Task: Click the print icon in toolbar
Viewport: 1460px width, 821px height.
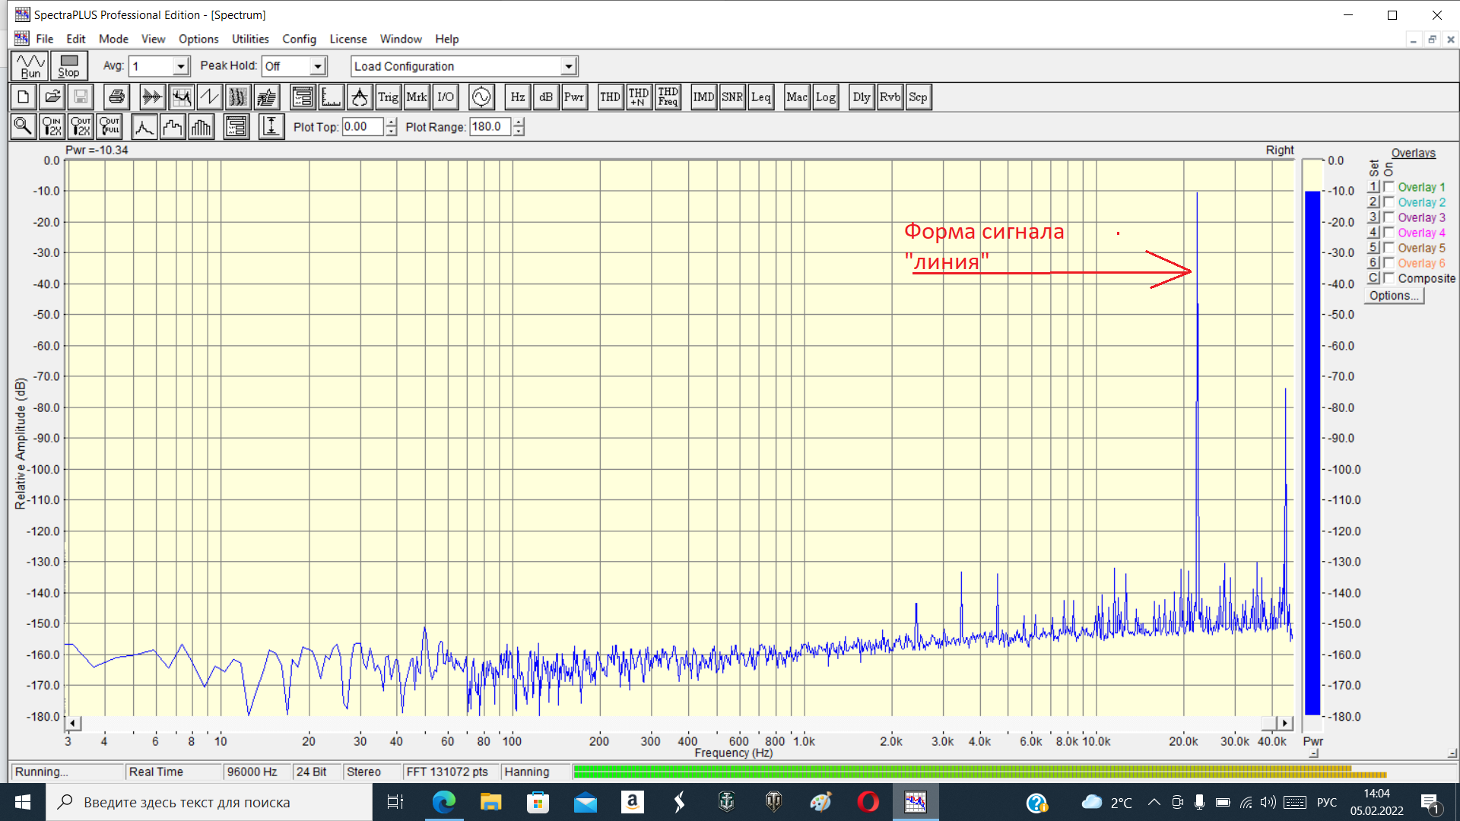Action: [x=116, y=97]
